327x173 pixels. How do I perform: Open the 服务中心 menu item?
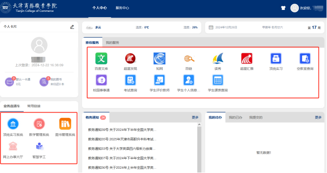[122, 8]
